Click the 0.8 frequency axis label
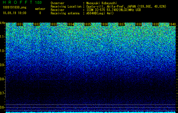This screenshot has width=178, height=113. click(2, 79)
